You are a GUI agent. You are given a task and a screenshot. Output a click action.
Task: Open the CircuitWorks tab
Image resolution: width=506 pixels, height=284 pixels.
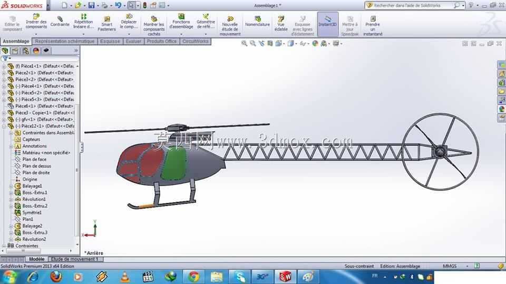pyautogui.click(x=195, y=41)
